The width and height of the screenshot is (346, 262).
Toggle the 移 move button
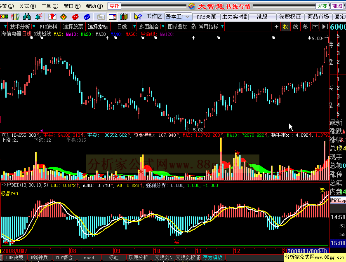click(x=306, y=27)
